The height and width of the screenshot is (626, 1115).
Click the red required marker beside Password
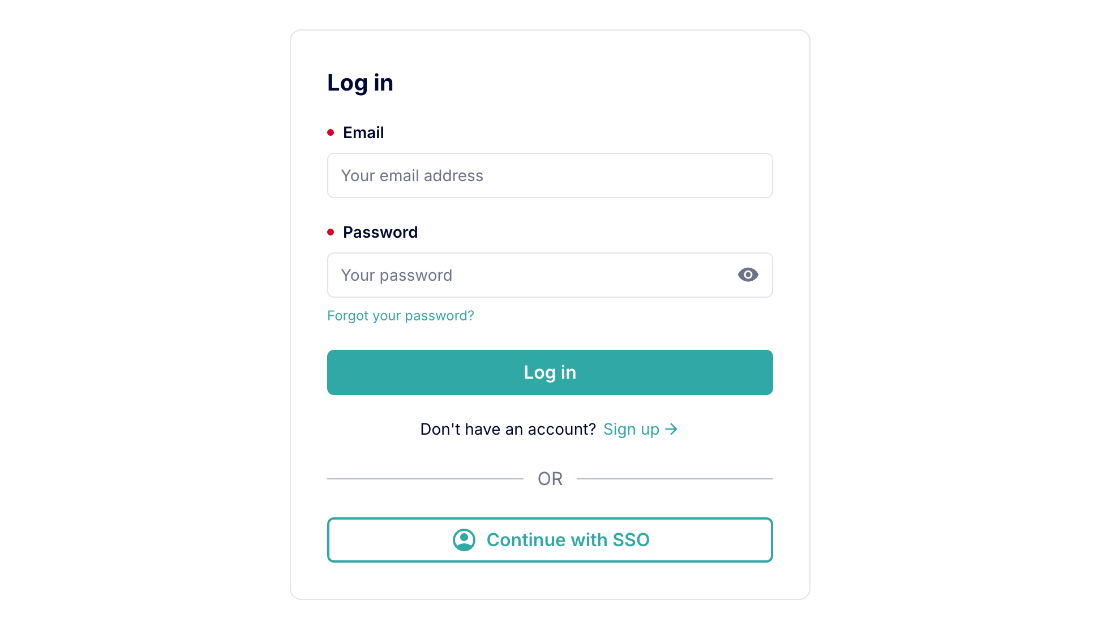331,231
